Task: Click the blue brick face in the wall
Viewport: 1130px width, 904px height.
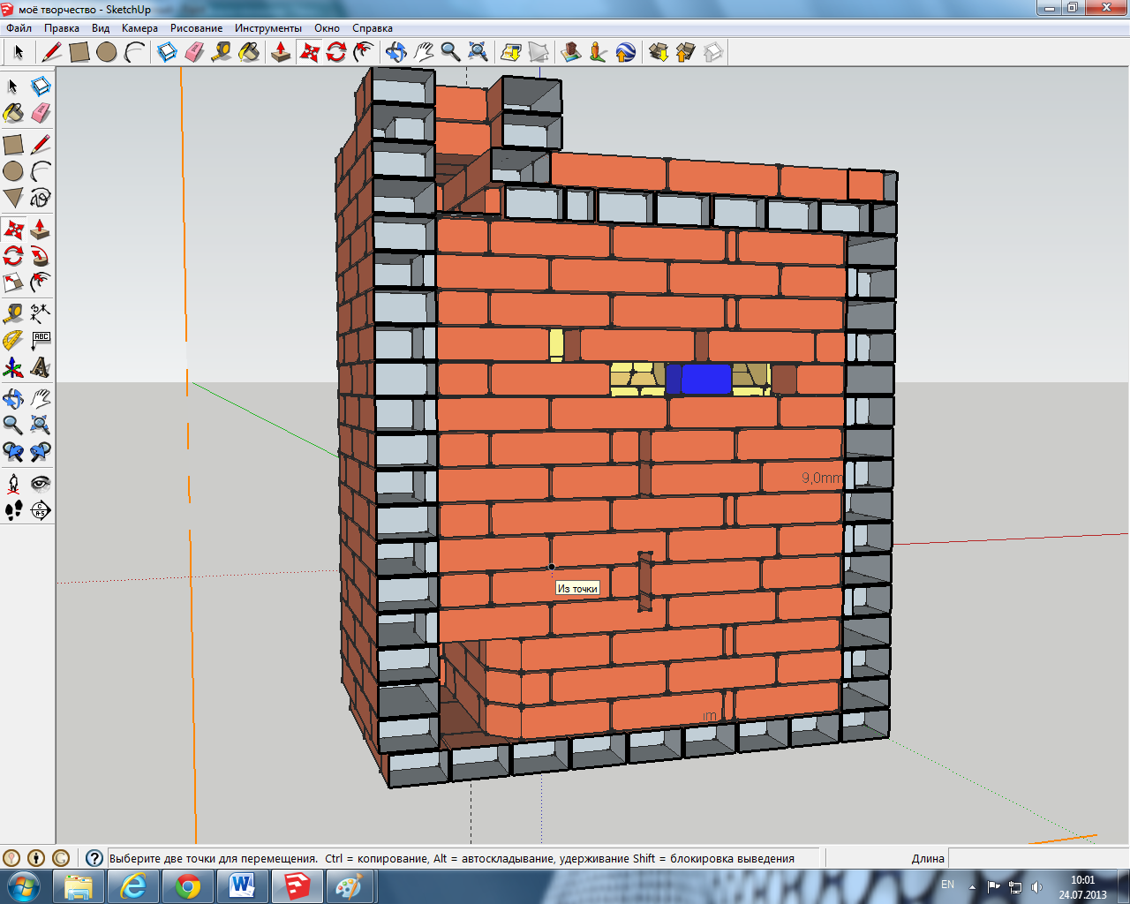Action: (x=705, y=379)
